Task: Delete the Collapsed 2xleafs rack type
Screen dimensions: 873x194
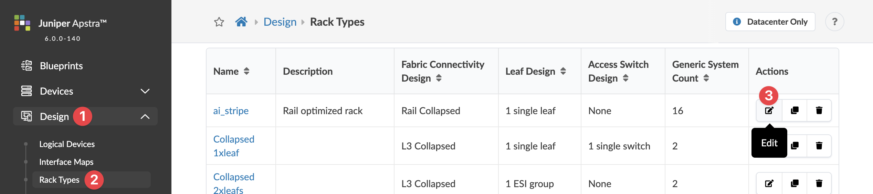Action: [x=819, y=183]
